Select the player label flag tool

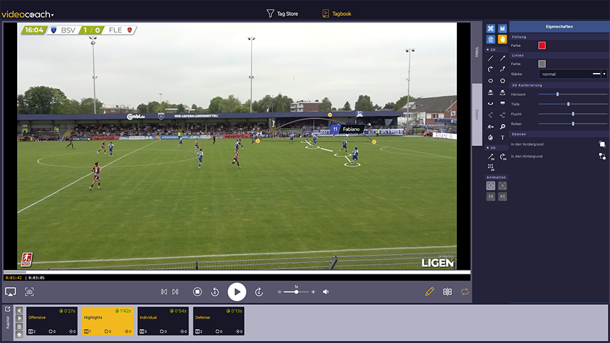tap(503, 104)
